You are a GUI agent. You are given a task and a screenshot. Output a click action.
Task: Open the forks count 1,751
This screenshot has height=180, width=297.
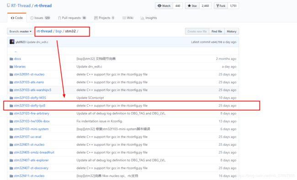[233, 5]
